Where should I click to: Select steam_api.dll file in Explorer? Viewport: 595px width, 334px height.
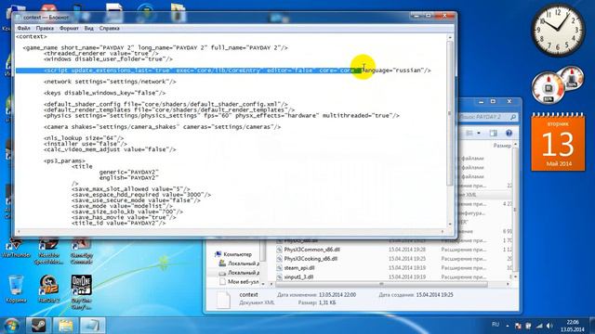coord(299,268)
